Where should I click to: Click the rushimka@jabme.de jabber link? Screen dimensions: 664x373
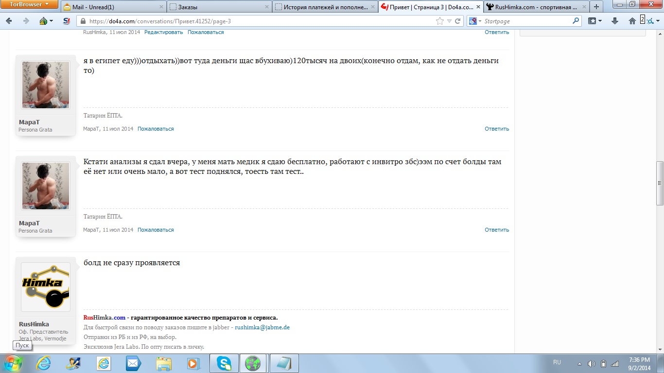click(262, 327)
